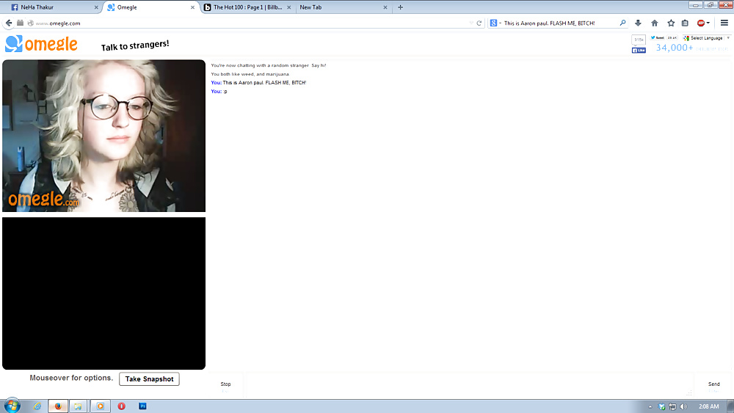Launch Opera from the taskbar
Viewport: 734px width, 413px height.
(x=121, y=406)
